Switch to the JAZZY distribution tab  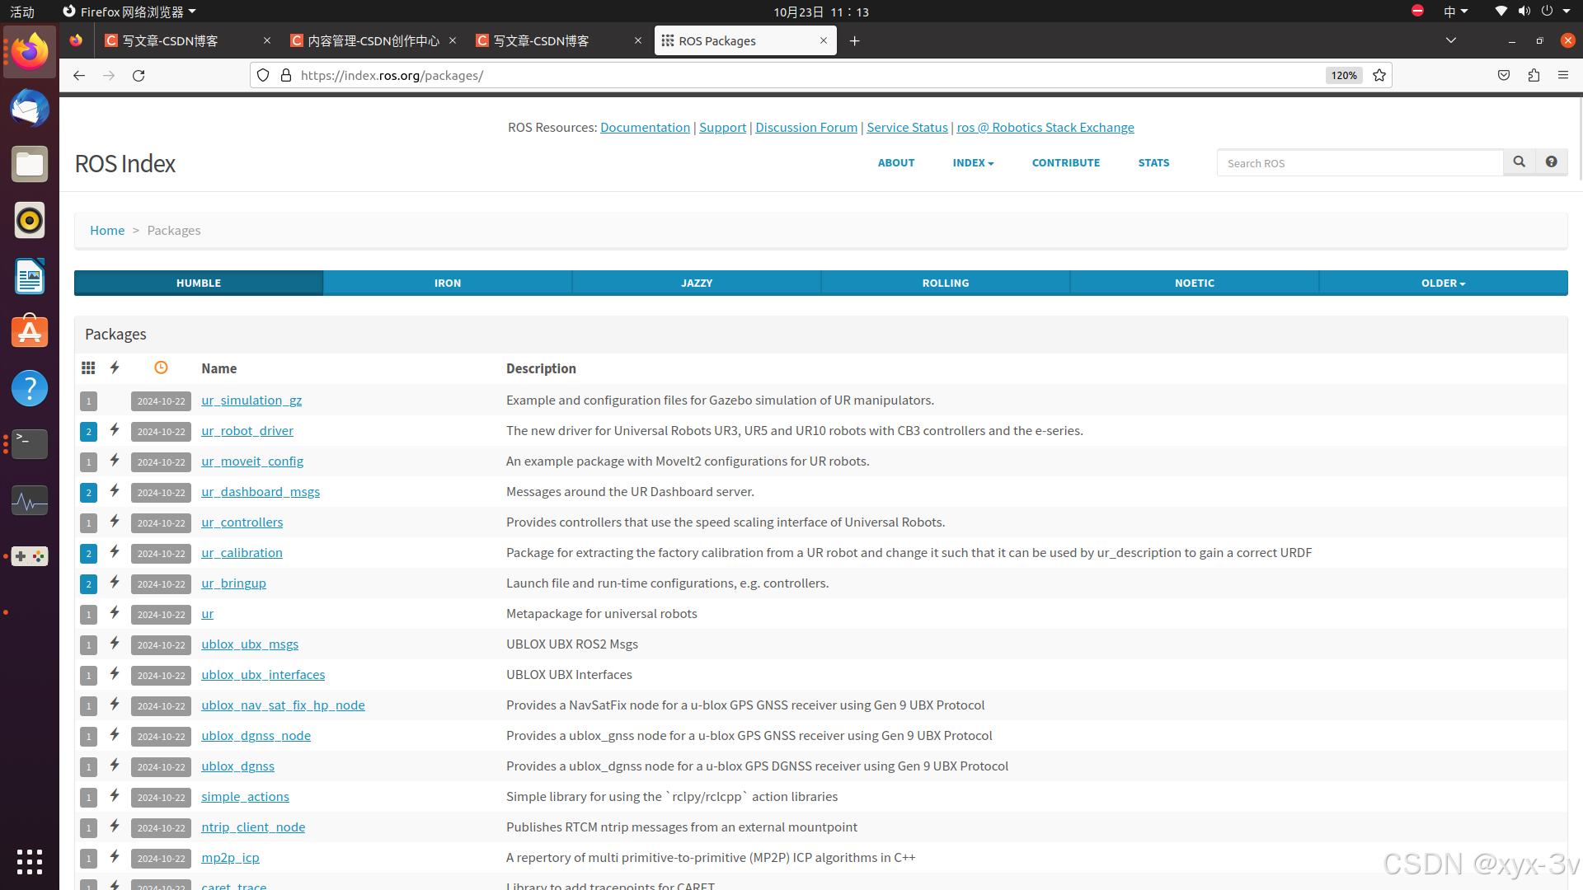[x=697, y=283]
